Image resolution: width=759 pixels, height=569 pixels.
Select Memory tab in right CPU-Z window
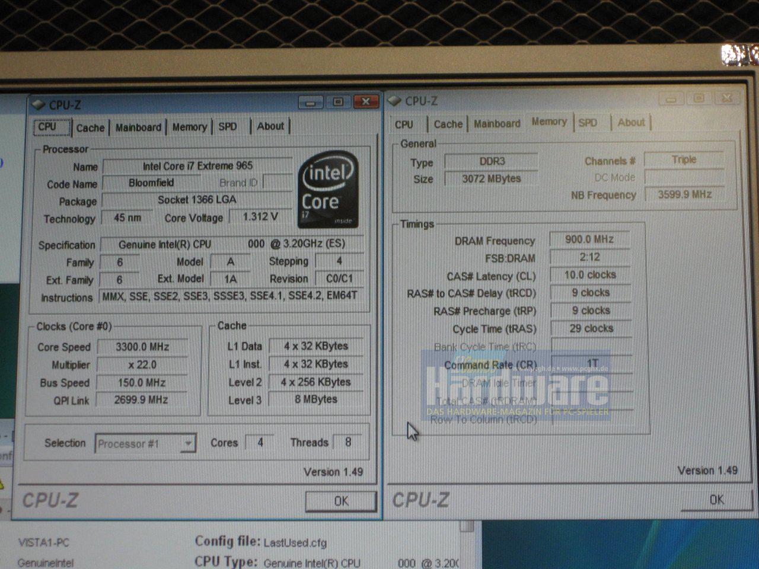549,122
